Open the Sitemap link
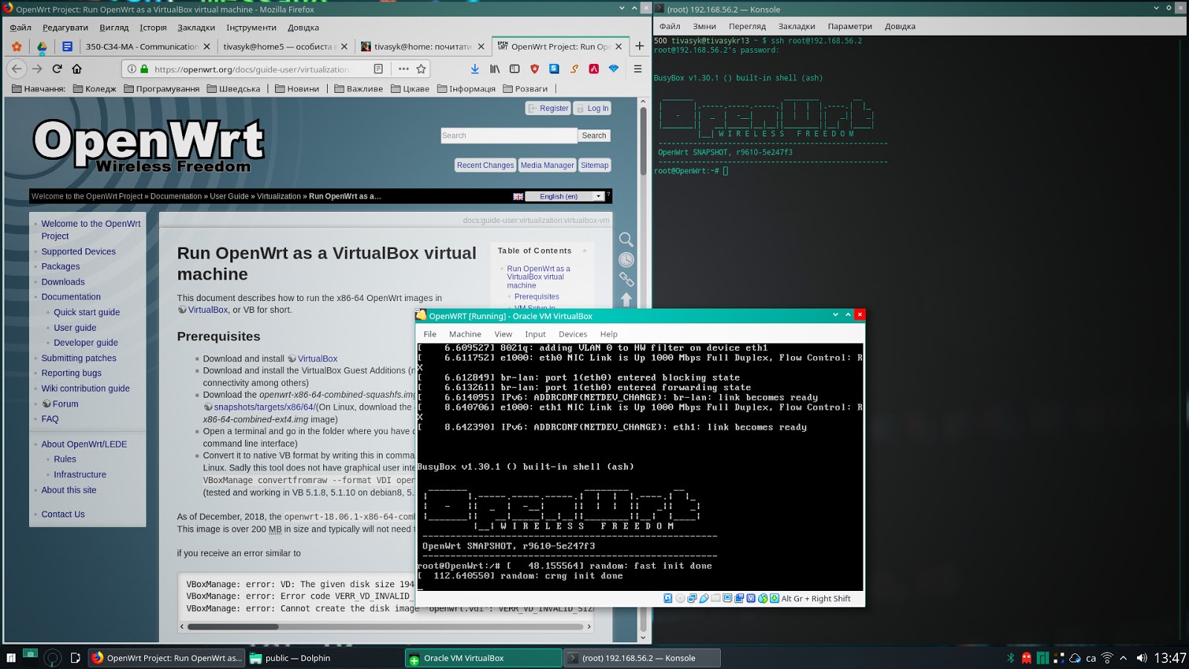Screen dimensions: 1189x669 (x=594, y=165)
